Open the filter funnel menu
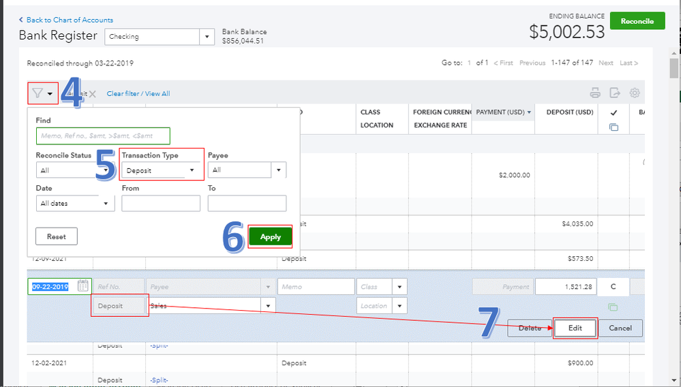The image size is (681, 387). point(42,93)
